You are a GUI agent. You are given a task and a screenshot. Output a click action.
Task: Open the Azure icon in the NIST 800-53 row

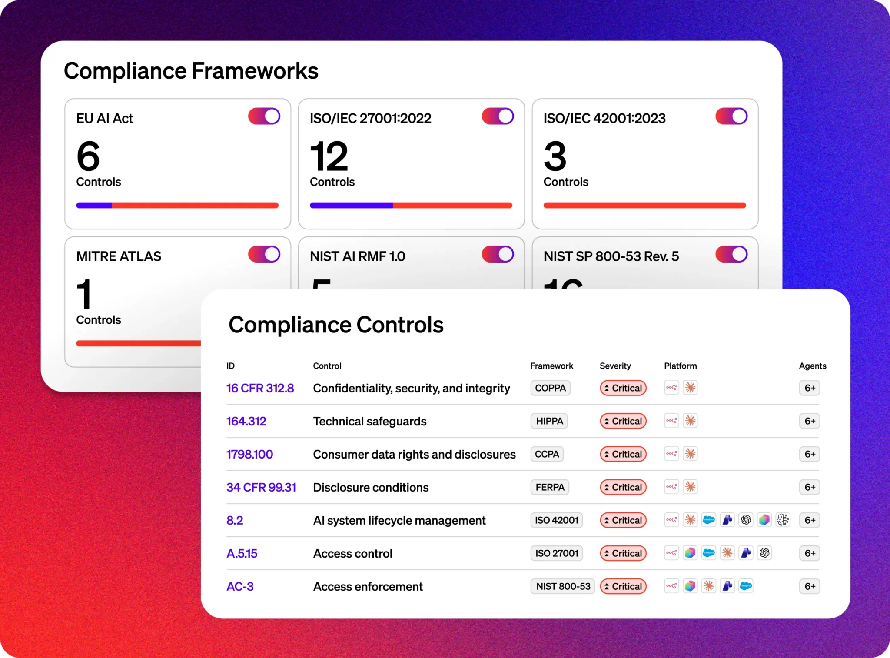tap(727, 586)
